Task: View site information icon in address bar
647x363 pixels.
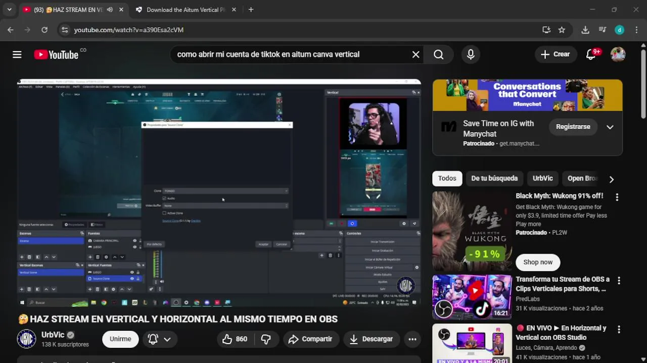Action: (x=64, y=30)
